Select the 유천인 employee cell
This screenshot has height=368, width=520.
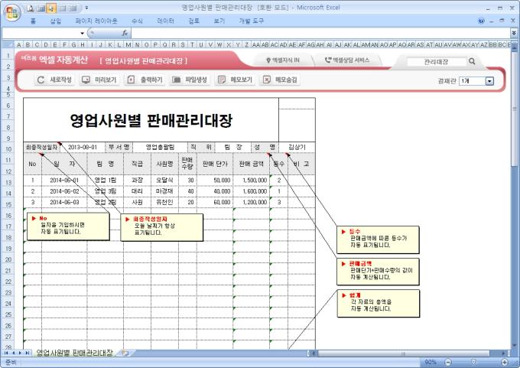164,202
